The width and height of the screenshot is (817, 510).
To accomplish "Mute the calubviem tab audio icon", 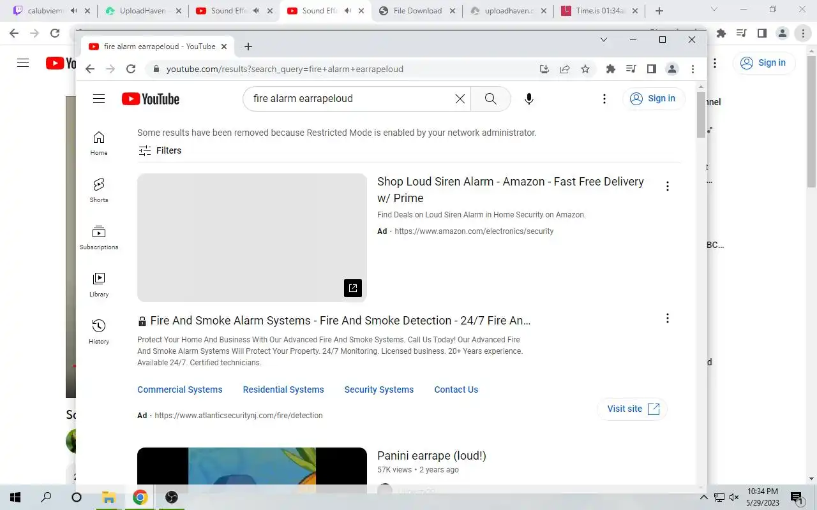I will tap(74, 11).
